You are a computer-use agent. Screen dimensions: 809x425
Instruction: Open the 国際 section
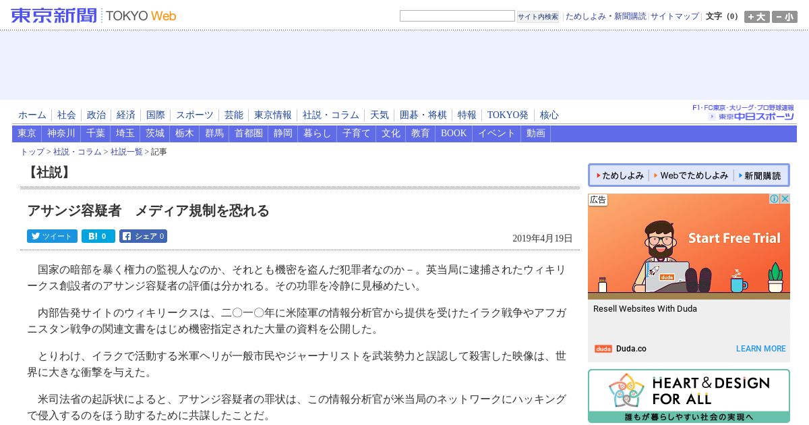[x=156, y=115]
